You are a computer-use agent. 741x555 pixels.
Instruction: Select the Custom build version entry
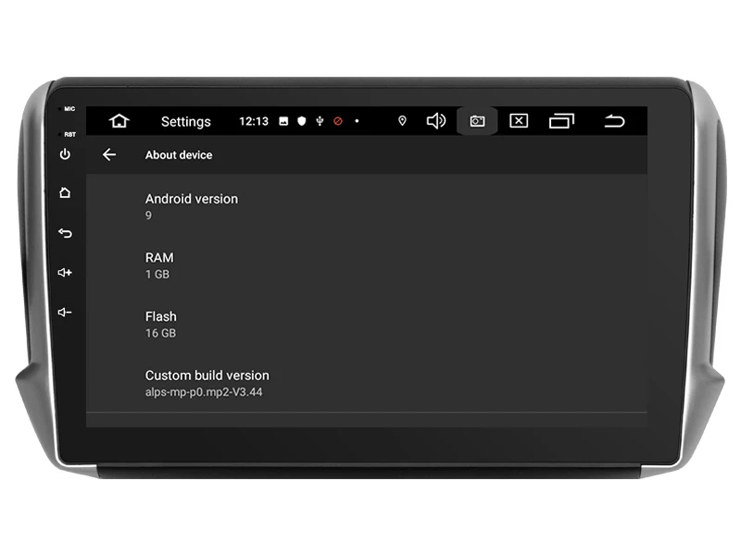click(x=367, y=383)
